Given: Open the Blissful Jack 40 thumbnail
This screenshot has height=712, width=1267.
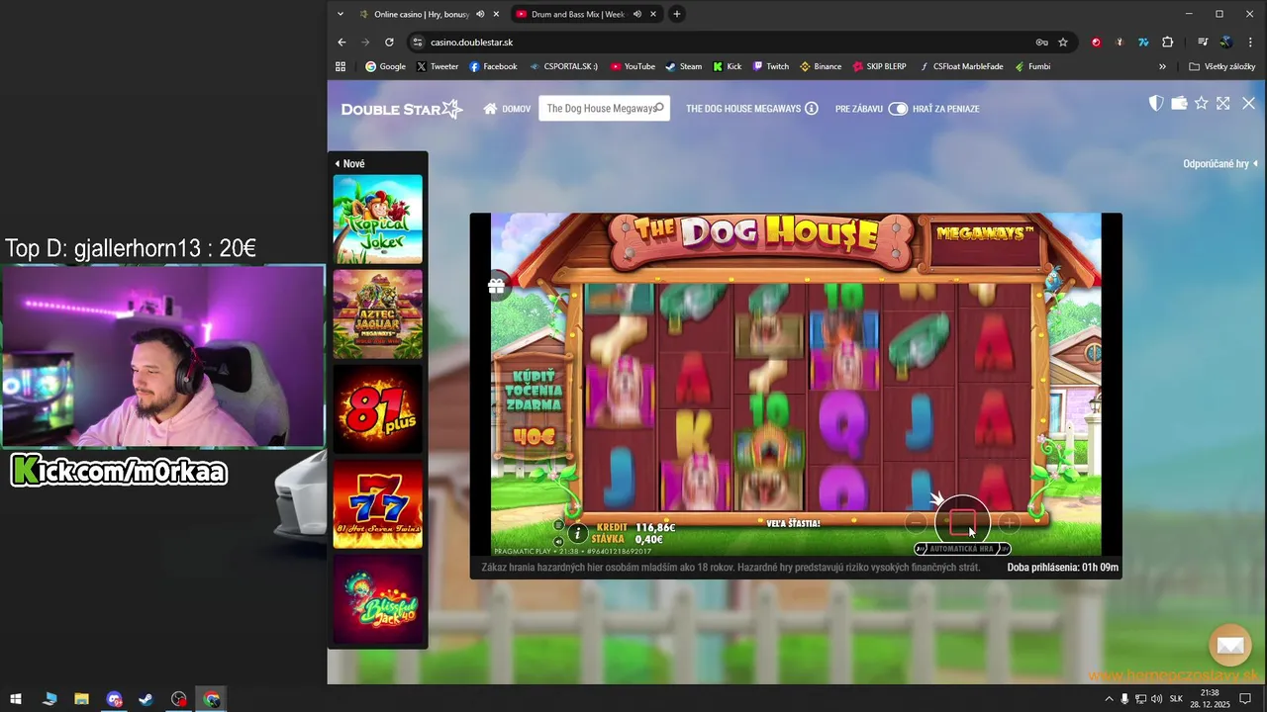Looking at the screenshot, I should pos(377,599).
